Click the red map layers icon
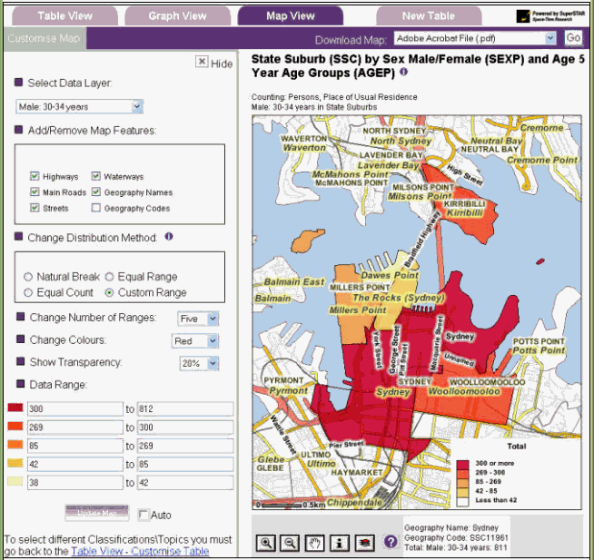Viewport: 594px width, 560px height. (x=364, y=542)
